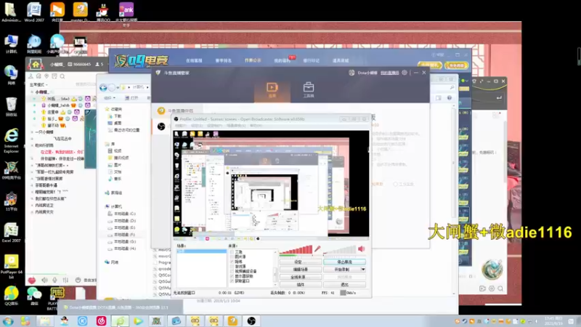Click the Explorer back arrow button

(103, 87)
